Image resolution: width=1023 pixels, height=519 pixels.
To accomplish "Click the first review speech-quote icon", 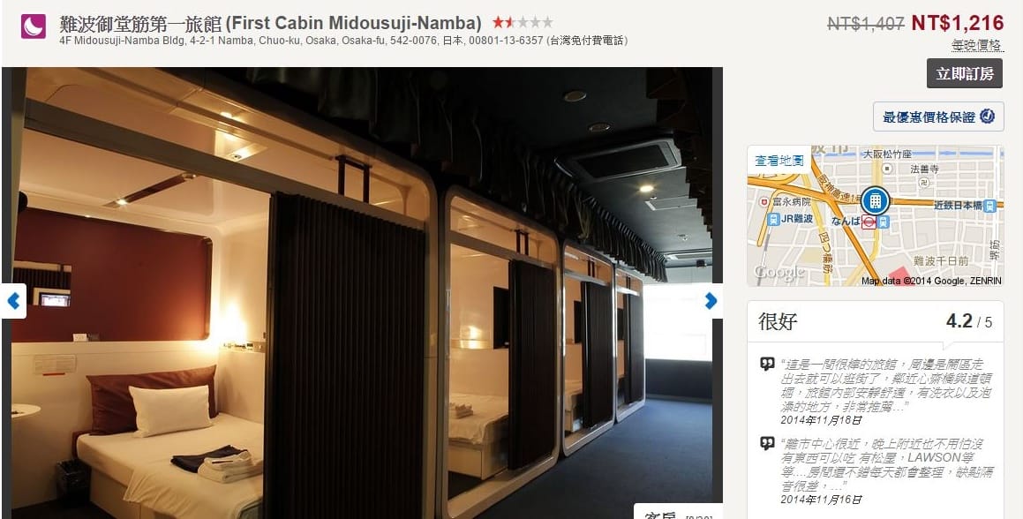I will 767,365.
